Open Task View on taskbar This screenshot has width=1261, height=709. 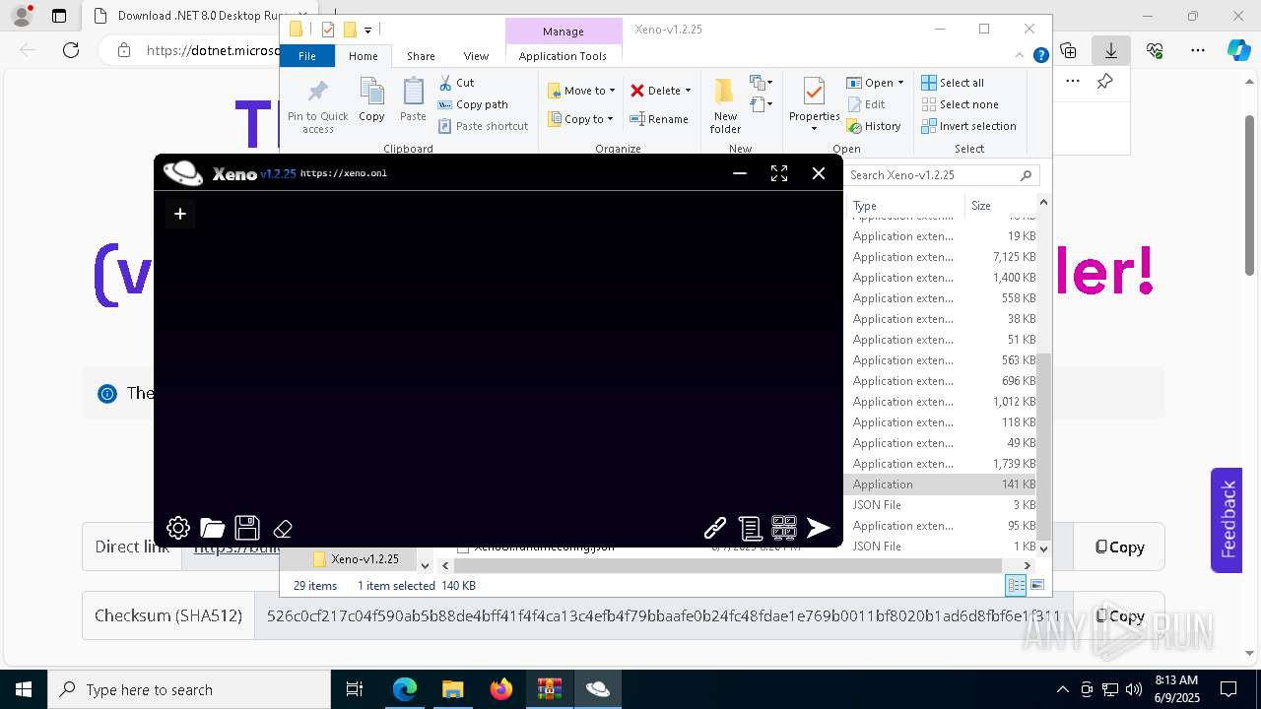click(x=355, y=689)
